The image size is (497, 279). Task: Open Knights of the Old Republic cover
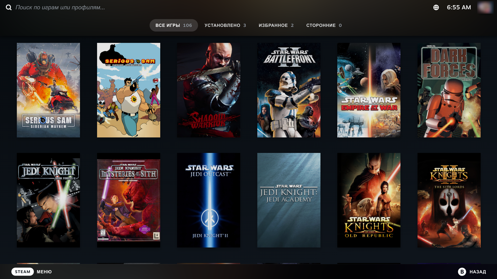(369, 200)
